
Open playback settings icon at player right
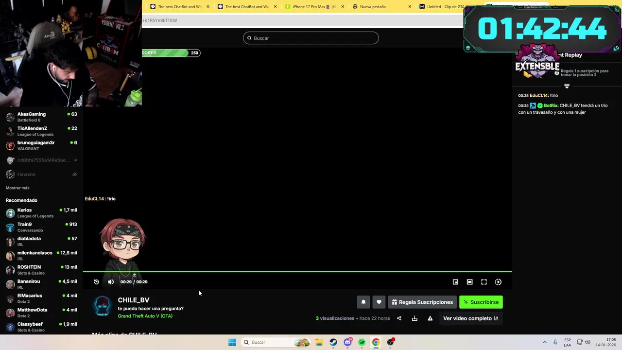(498, 282)
